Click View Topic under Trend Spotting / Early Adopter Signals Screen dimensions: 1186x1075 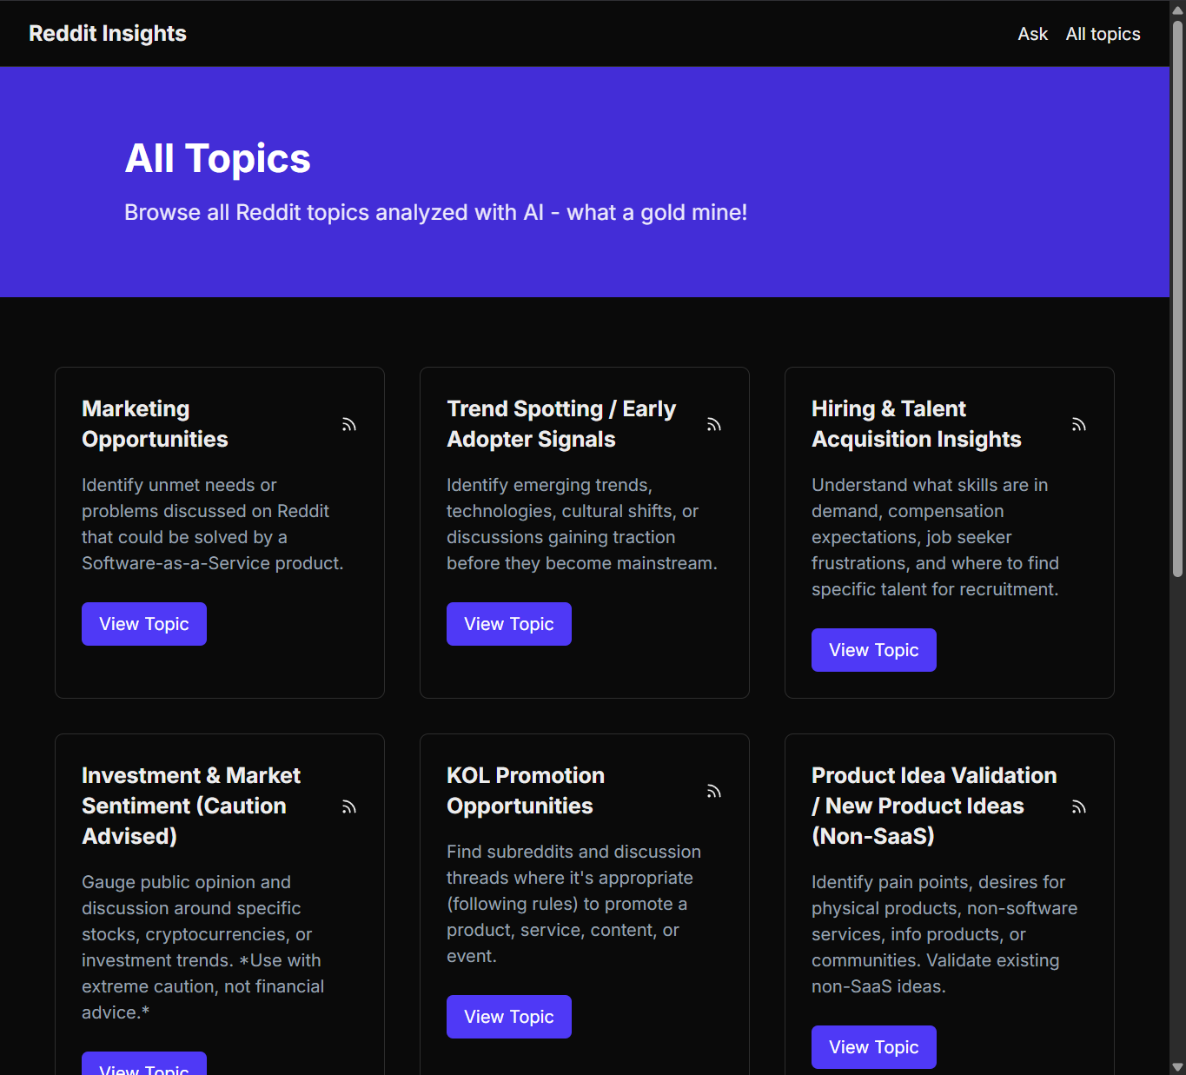pos(508,623)
